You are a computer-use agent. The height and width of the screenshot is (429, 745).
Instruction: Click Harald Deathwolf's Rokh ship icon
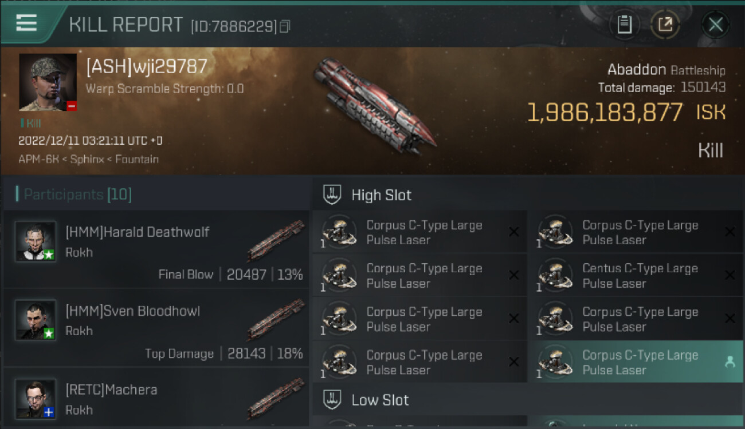(x=276, y=241)
